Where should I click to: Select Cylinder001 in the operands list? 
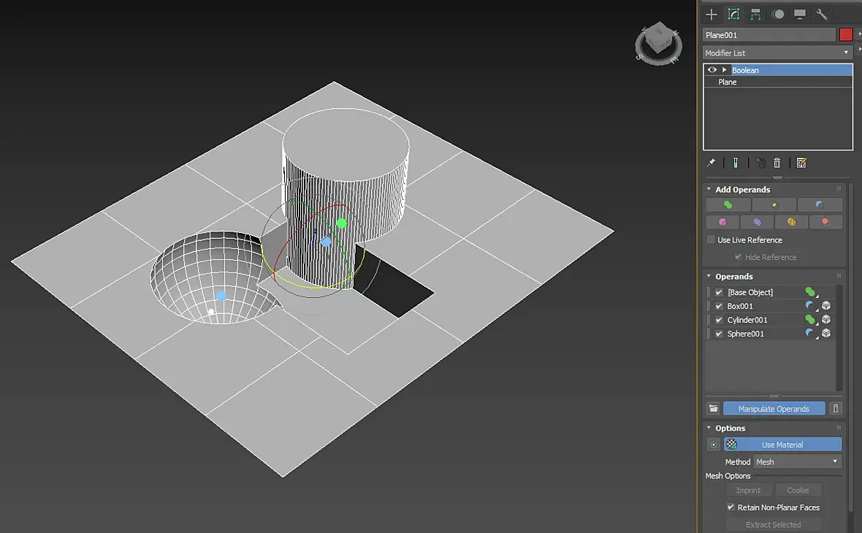(747, 320)
